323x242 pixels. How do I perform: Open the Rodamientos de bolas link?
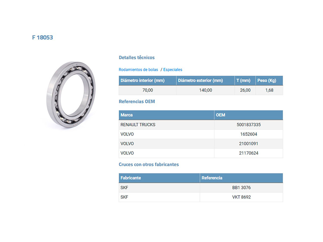[138, 70]
